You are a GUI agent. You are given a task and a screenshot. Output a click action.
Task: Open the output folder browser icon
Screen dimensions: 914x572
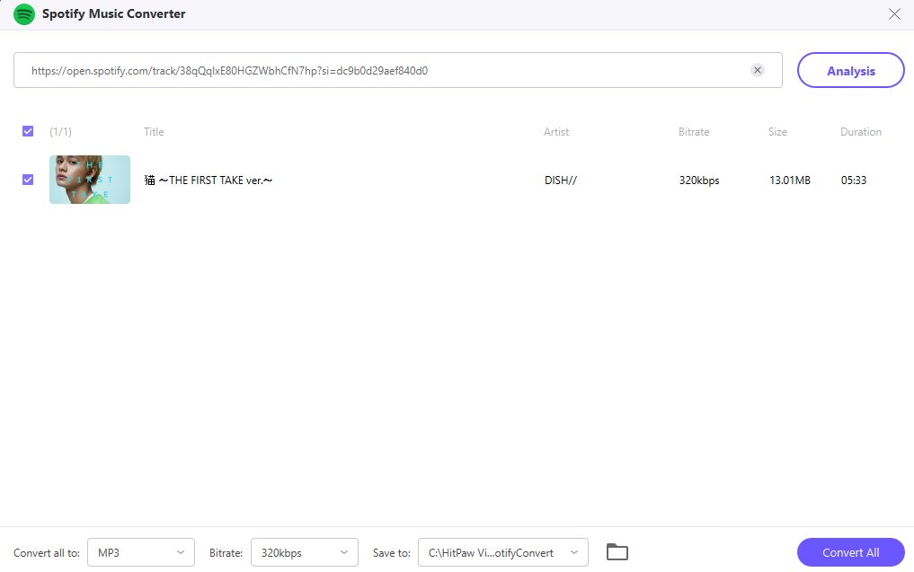[617, 551]
